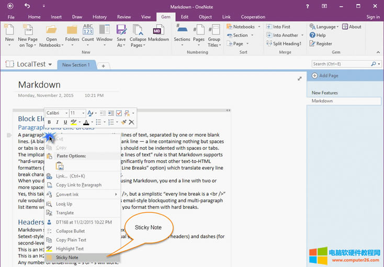Viewport: 384px width, 267px height.
Task: Open the Folders tool in ribbon
Action: tap(72, 32)
